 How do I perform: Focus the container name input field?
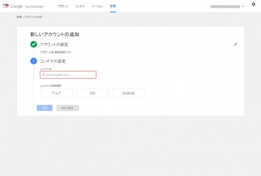(x=68, y=75)
